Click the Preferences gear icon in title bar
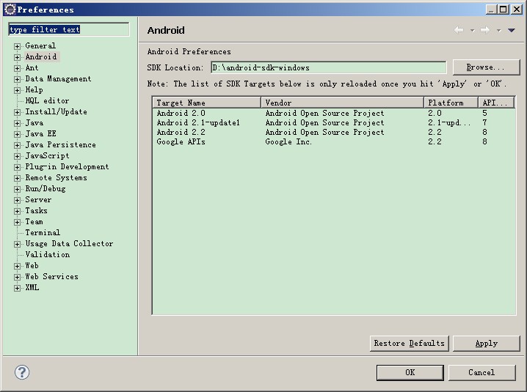Viewport: 527px width, 392px height. pos(10,10)
